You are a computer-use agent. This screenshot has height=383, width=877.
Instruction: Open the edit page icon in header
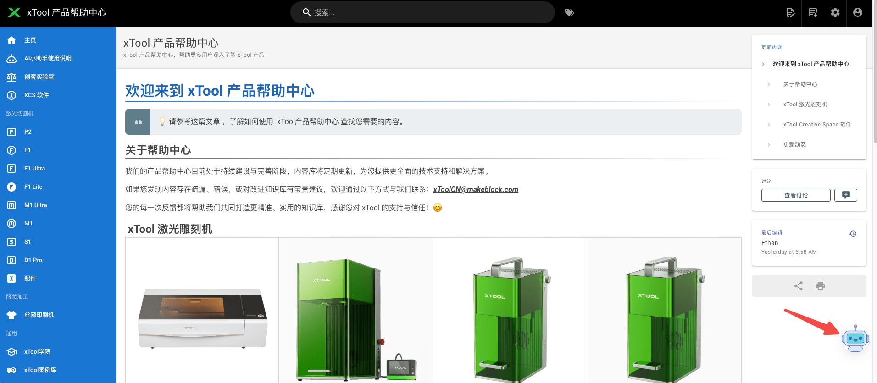click(x=790, y=12)
